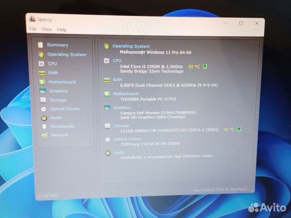
Task: Open the Help menu
Action: click(x=61, y=29)
